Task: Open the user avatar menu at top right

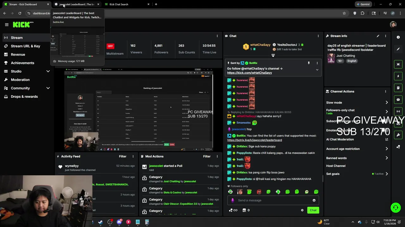Action: click(393, 25)
